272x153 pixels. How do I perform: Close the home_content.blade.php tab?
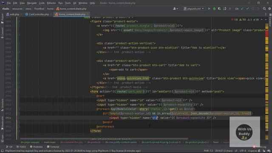pos(88,14)
